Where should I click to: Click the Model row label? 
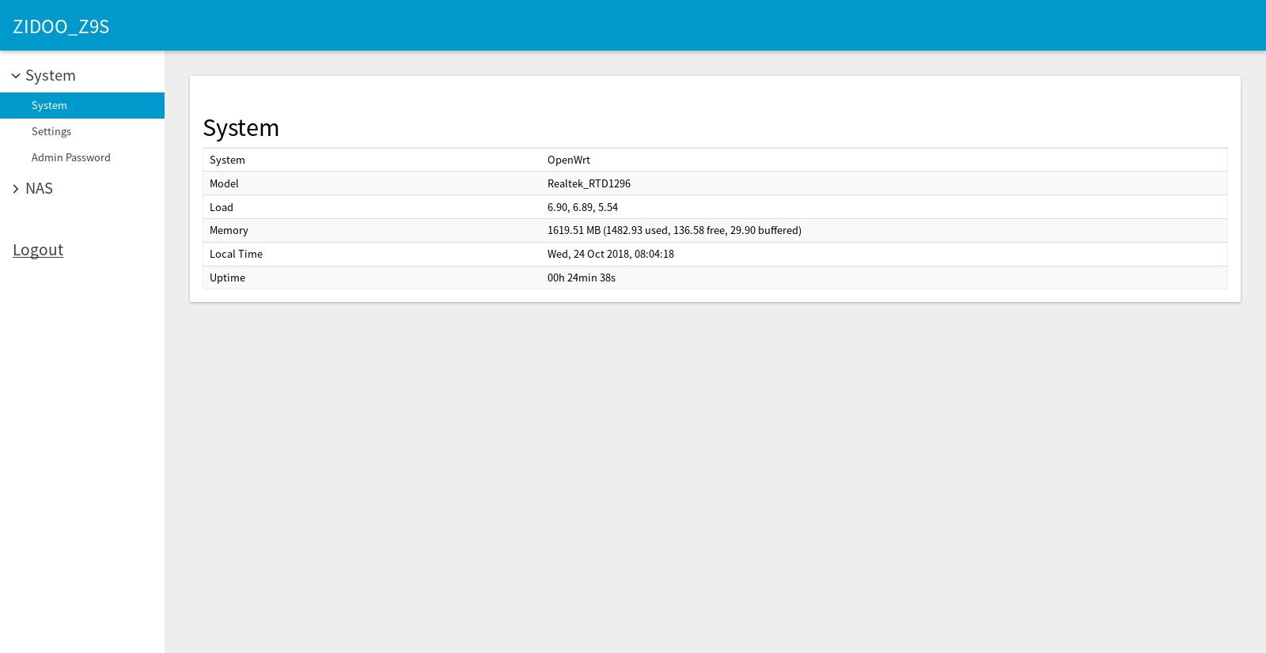coord(224,183)
